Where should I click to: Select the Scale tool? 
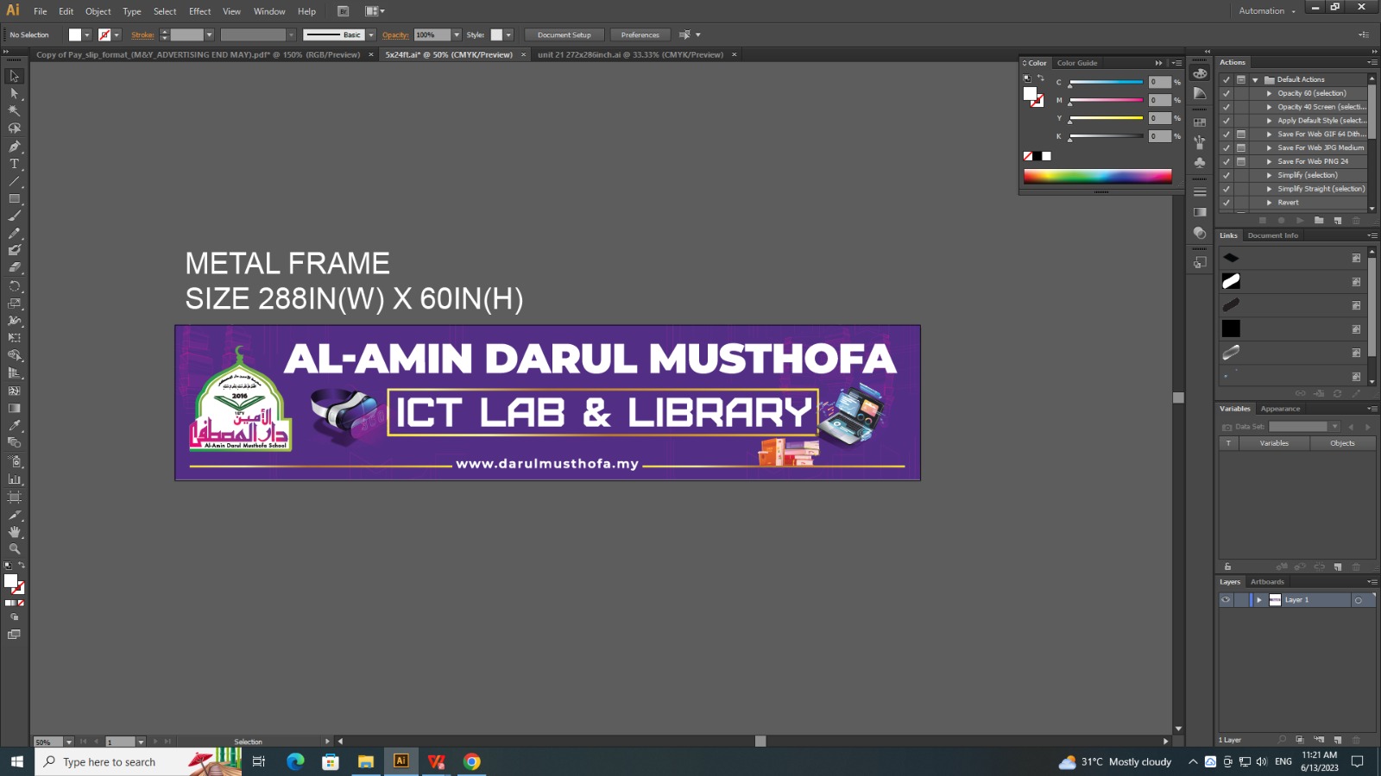pyautogui.click(x=14, y=304)
